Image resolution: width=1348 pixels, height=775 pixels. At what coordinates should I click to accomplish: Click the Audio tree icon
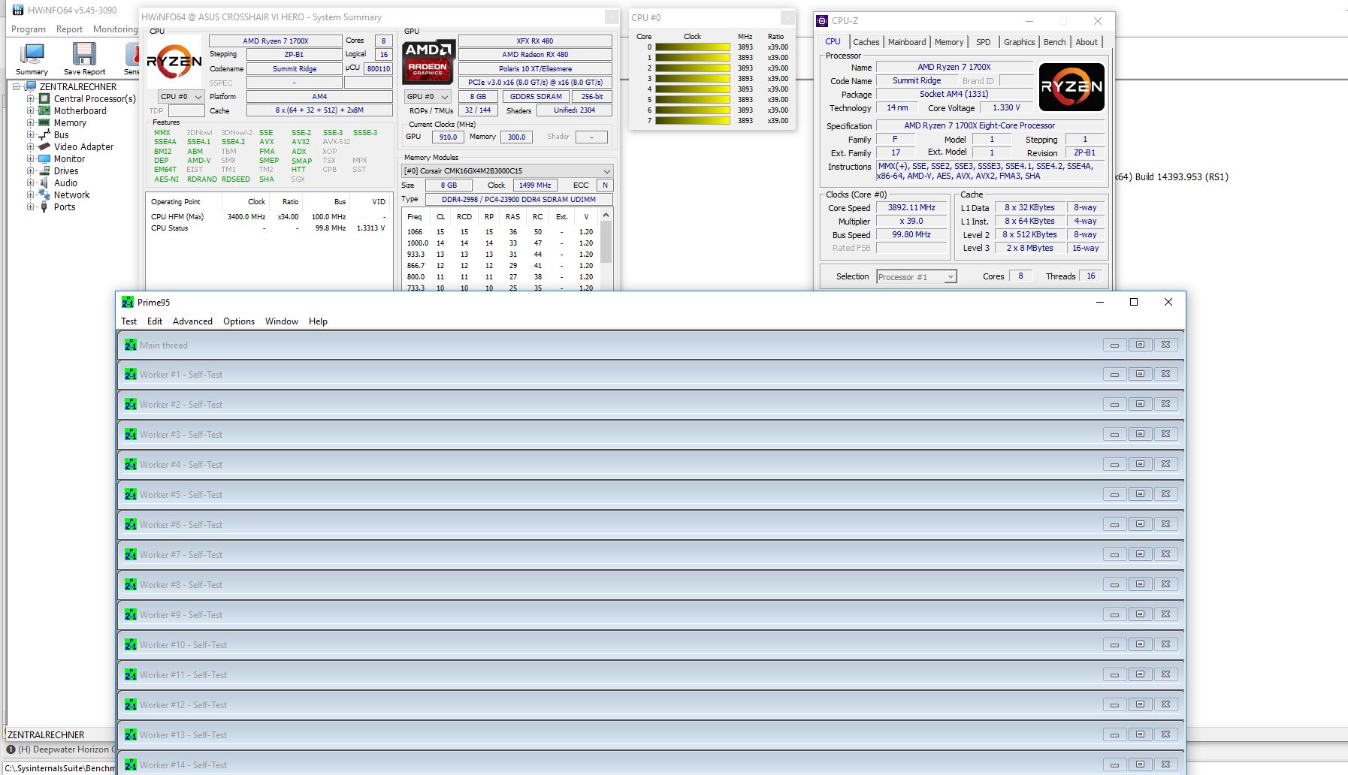(44, 182)
